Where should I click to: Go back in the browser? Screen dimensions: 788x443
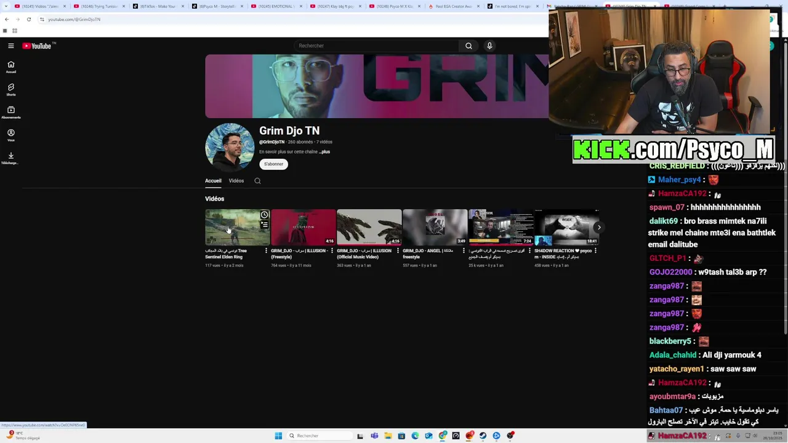tap(7, 19)
